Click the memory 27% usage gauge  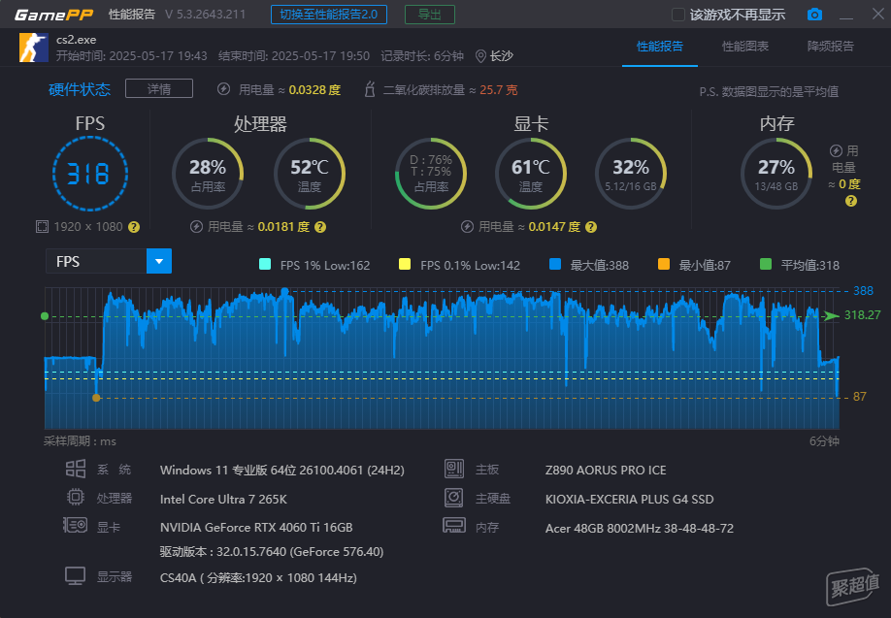[x=776, y=174]
